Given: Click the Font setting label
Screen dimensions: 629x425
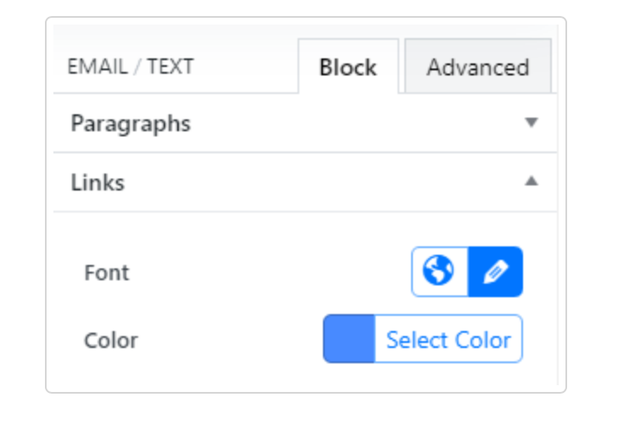Looking at the screenshot, I should coord(107,273).
